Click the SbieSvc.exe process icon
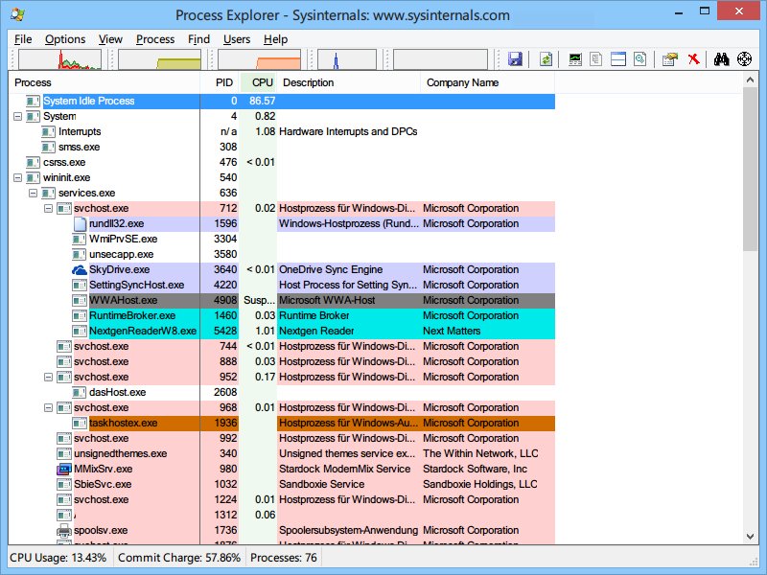767x575 pixels. pos(64,484)
